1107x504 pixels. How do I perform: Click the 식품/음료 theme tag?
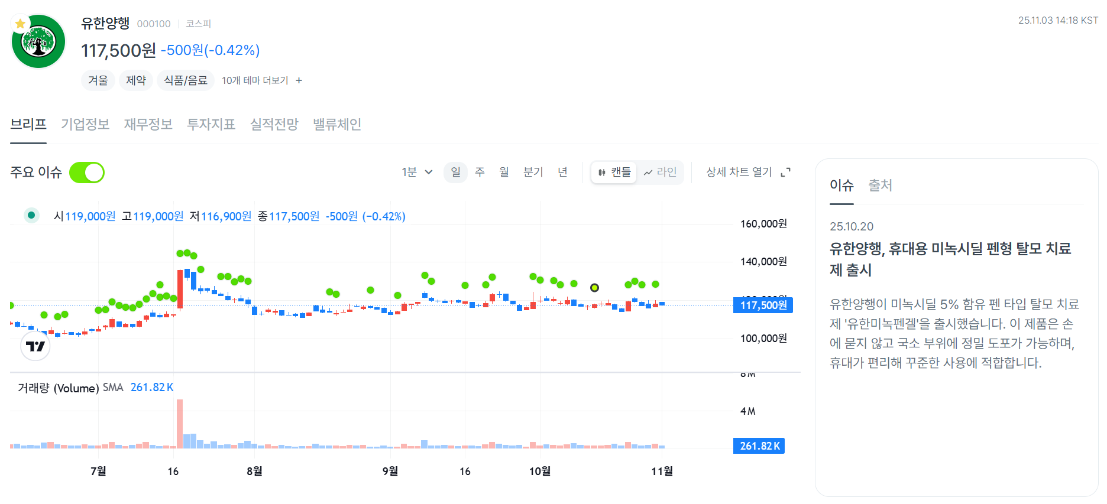[x=186, y=80]
